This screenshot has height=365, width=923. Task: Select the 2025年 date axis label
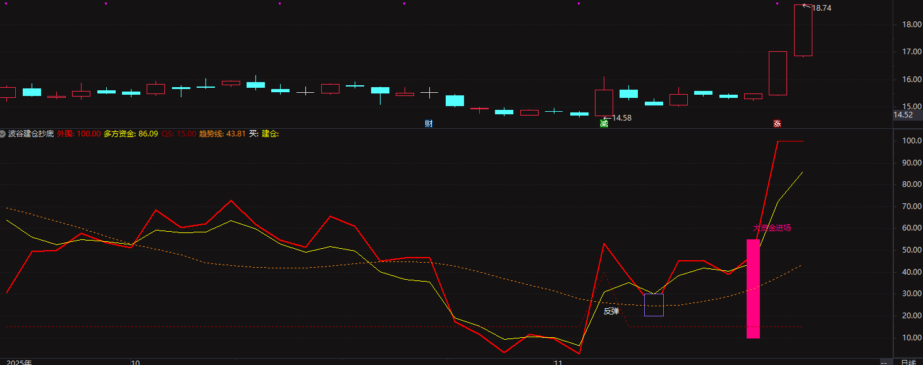(20, 362)
